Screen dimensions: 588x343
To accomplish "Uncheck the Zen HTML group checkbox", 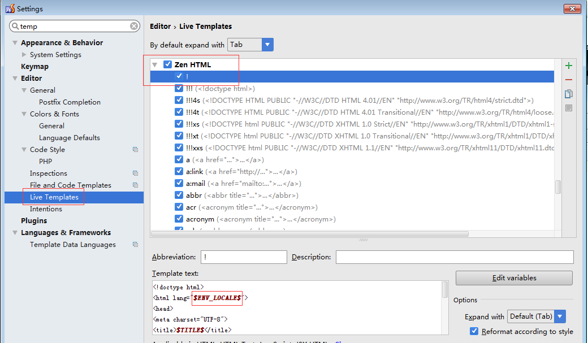I will pos(167,64).
